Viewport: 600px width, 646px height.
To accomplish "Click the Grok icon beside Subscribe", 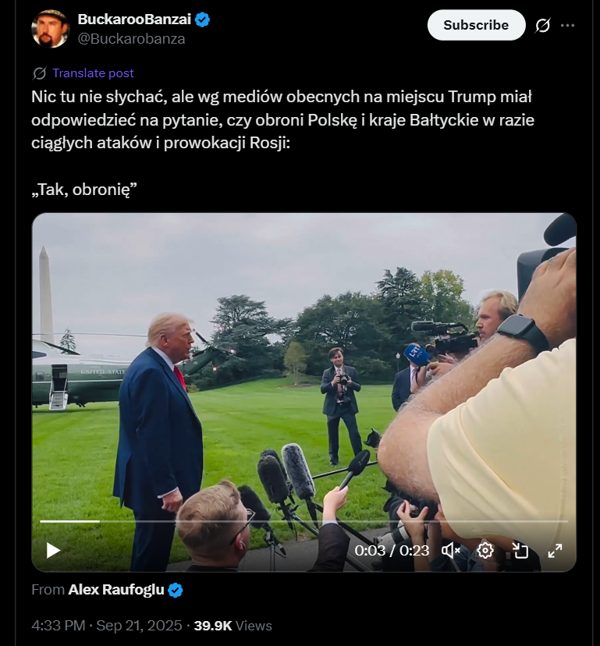I will (542, 25).
